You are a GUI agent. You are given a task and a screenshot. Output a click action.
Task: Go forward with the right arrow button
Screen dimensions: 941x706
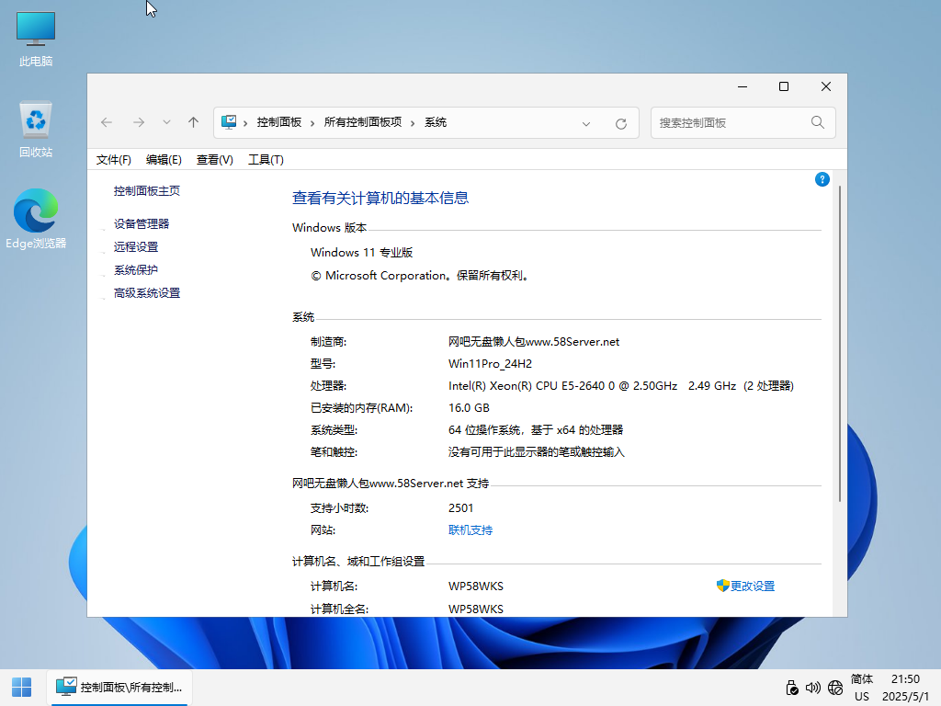[139, 122]
